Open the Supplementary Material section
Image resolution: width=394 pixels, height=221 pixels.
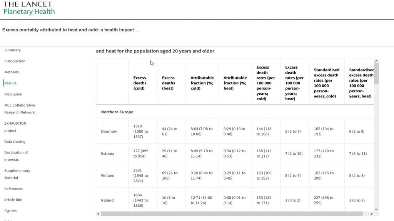pyautogui.click(x=17, y=174)
